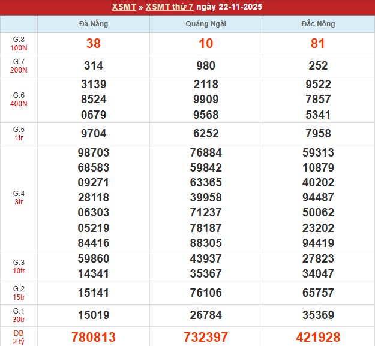375x346 pixels.
Task: Click G.1 number 35369
Action: (x=318, y=315)
